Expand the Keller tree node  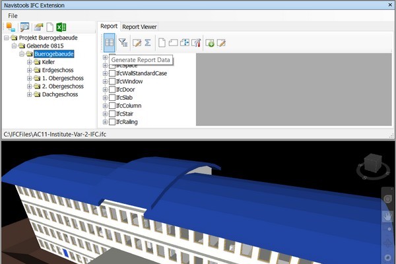29,62
